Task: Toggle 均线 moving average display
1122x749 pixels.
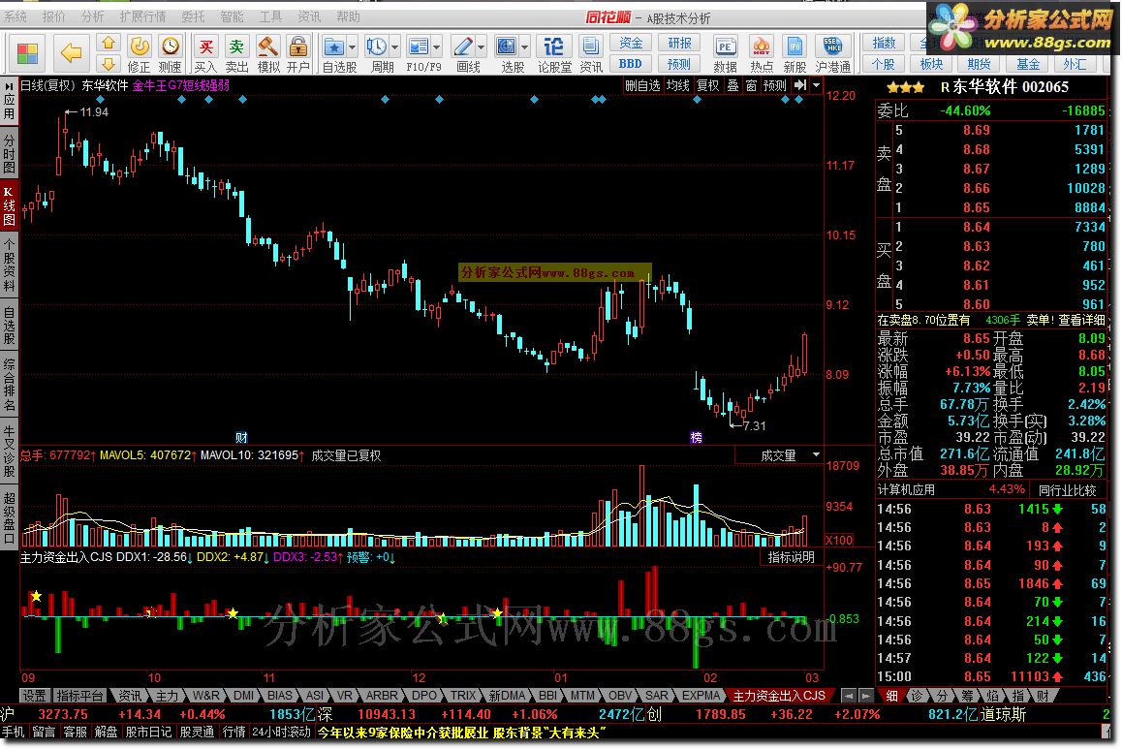Action: pyautogui.click(x=677, y=85)
